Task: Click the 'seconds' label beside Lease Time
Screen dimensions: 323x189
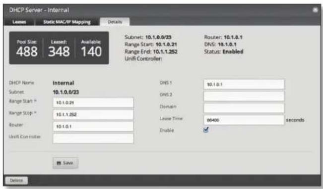Action: pos(295,120)
